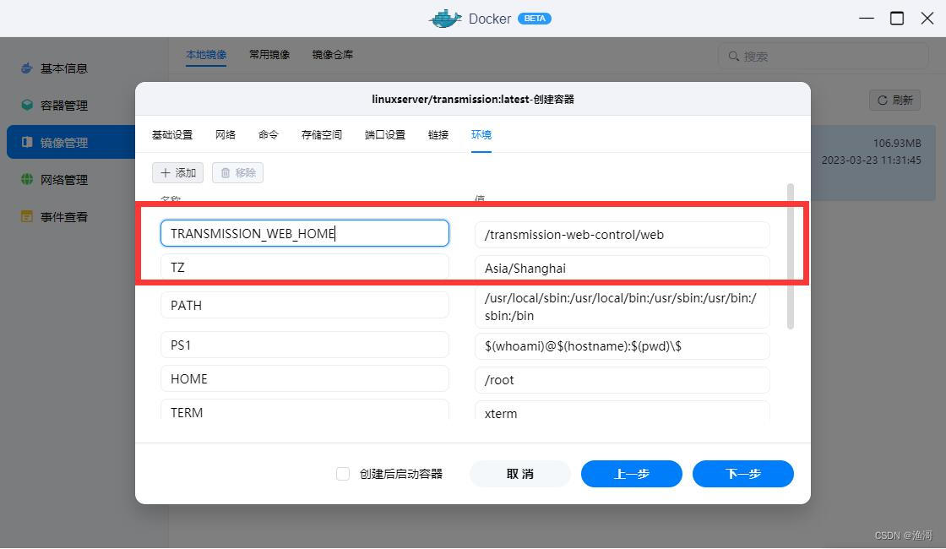Click the Asia/Shanghai value field

click(x=623, y=269)
